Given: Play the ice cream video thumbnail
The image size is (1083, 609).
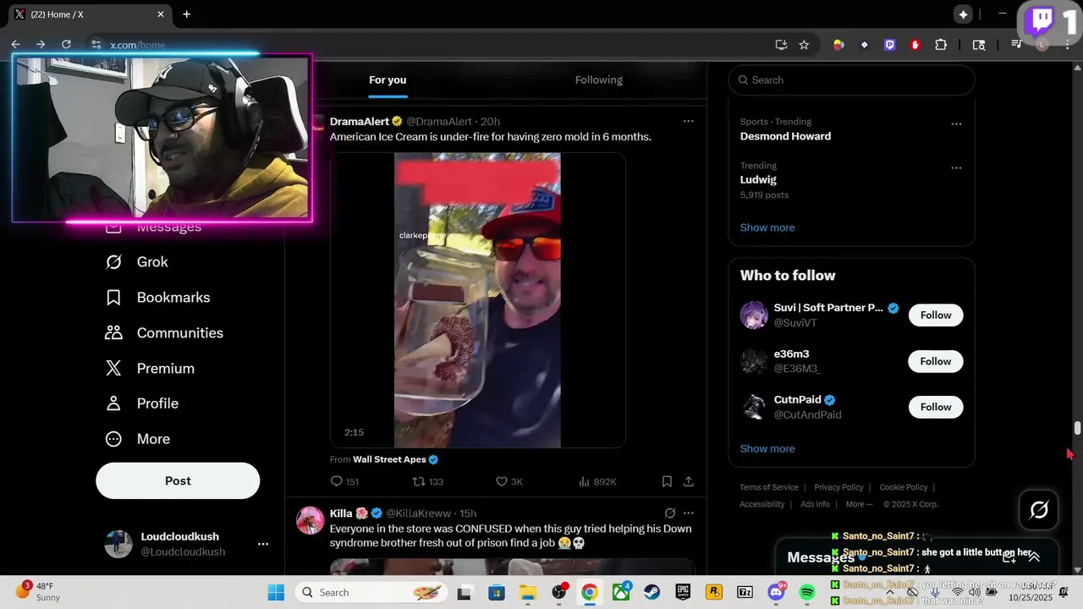Looking at the screenshot, I should click(x=477, y=300).
